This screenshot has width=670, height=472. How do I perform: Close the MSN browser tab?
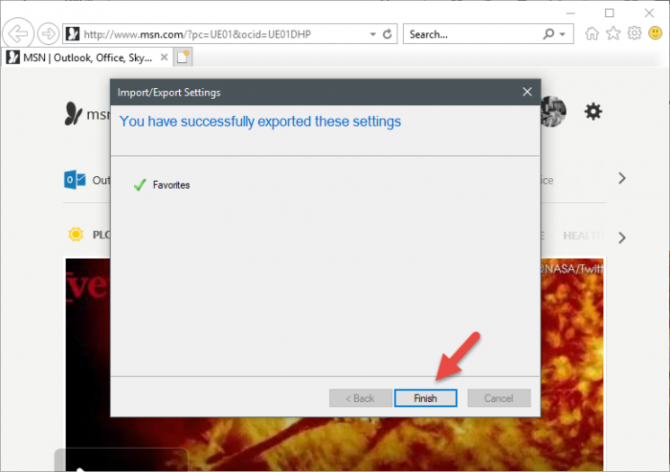pos(164,57)
